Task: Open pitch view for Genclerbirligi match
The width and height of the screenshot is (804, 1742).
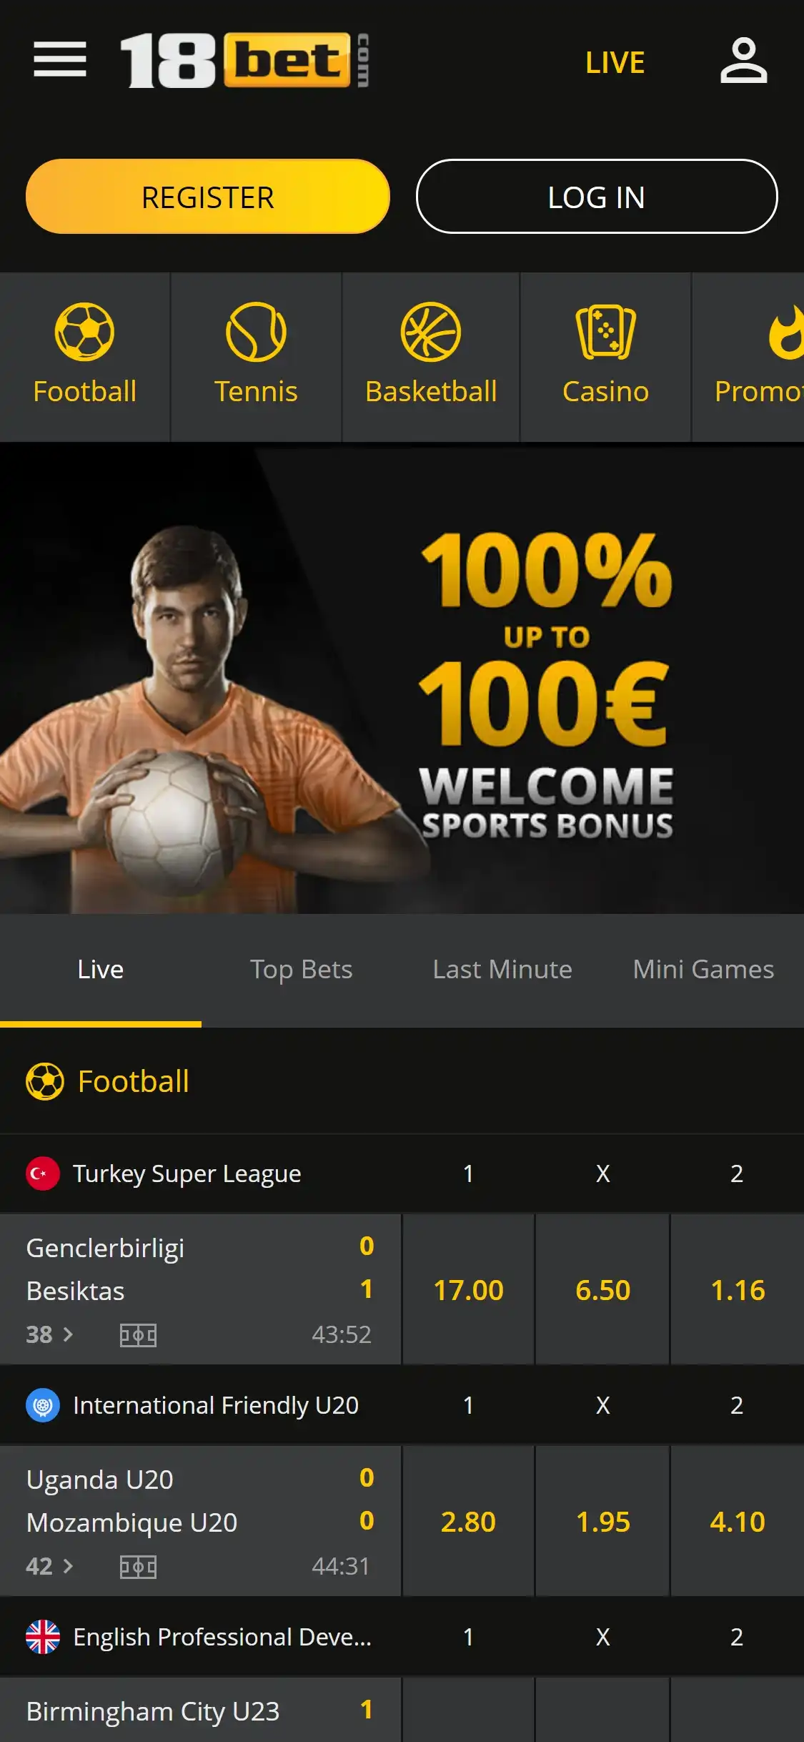Action: (138, 1335)
